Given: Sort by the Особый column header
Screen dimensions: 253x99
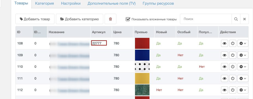Looking at the screenshot, I should (186, 32).
